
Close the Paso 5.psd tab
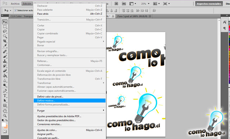point(150,16)
